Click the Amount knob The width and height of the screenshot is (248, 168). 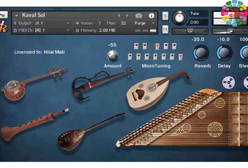(x=113, y=55)
